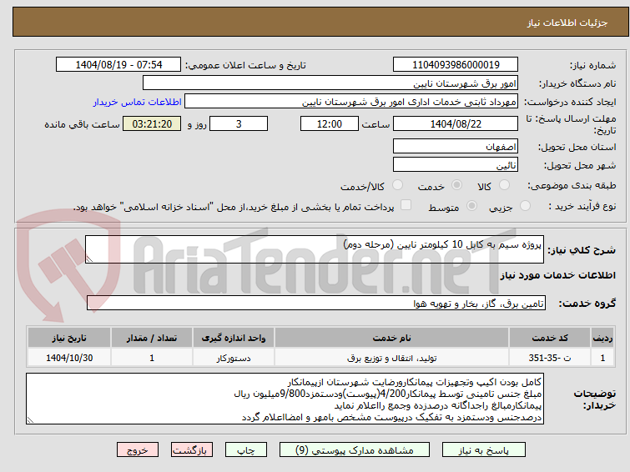Click the نام دستگاه خریدار field
The image size is (630, 472).
330,83
